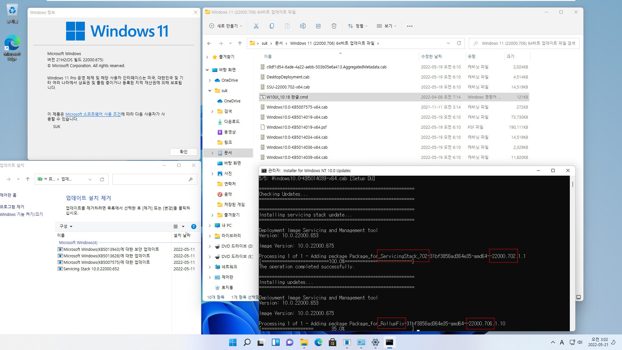Open the Windows Start menu
The height and width of the screenshot is (350, 622).
coord(233,342)
